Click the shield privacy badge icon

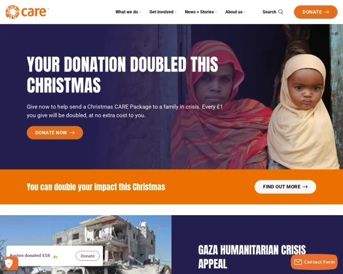10,263
